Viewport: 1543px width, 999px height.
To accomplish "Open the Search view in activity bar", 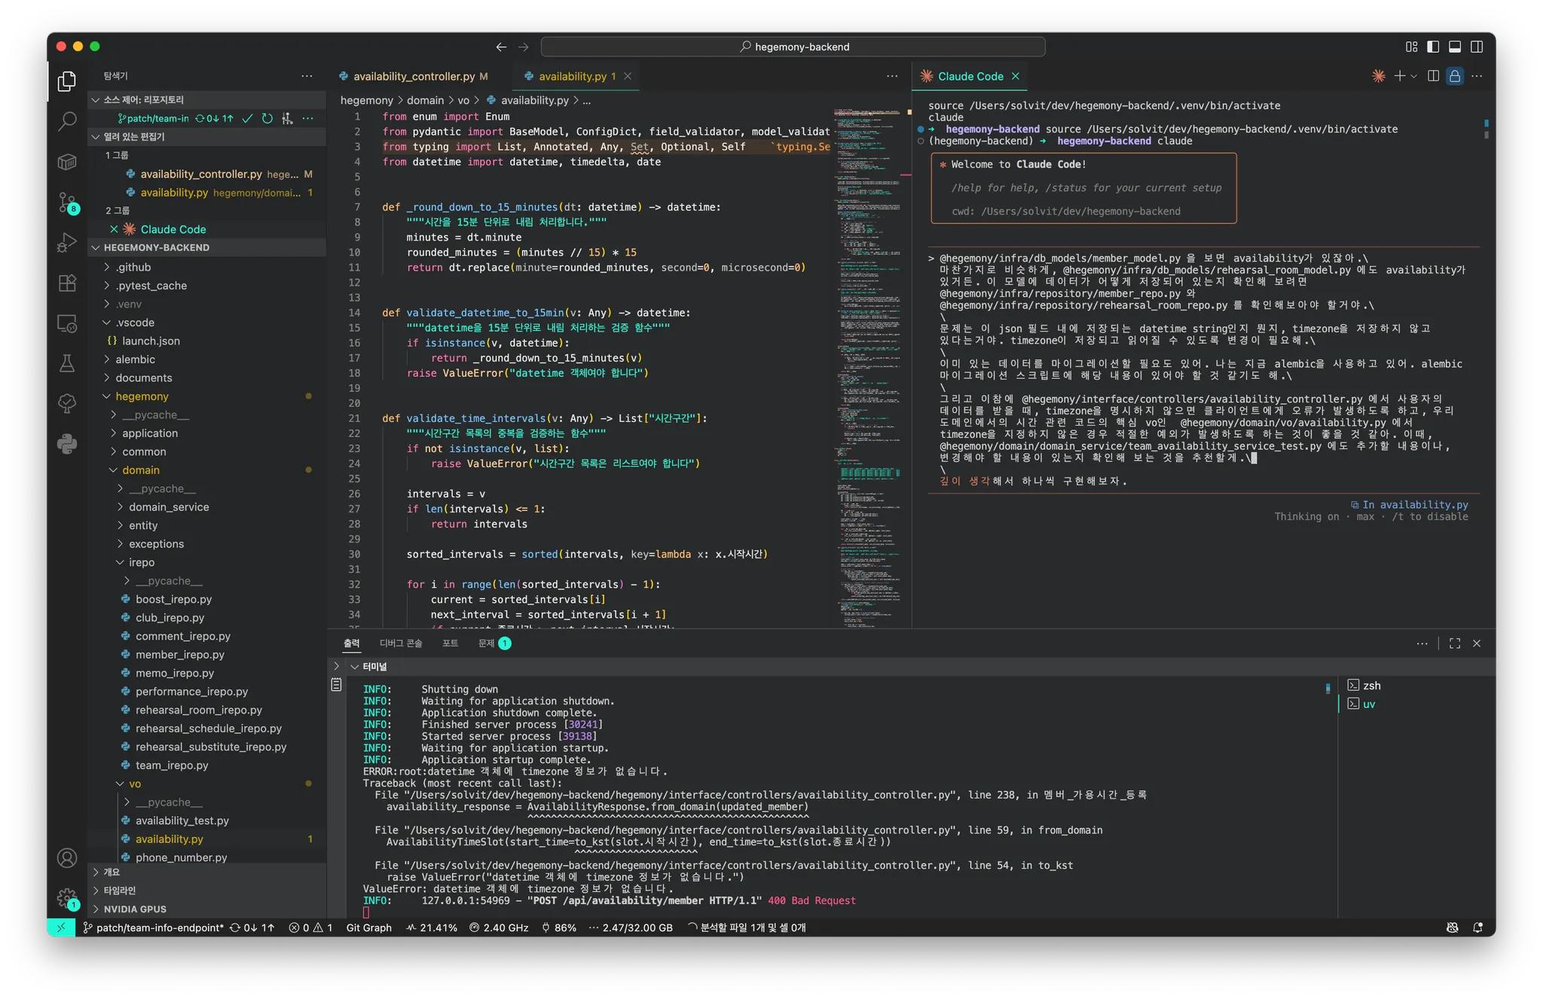I will coord(67,121).
